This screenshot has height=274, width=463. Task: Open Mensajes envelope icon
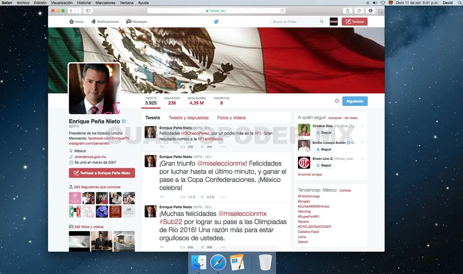coord(129,21)
